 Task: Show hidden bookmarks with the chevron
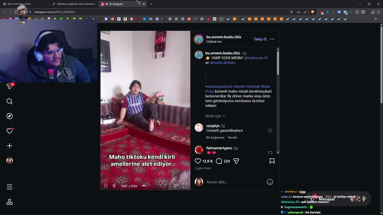click(376, 19)
